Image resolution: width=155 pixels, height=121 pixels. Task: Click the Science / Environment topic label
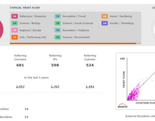[76, 37]
